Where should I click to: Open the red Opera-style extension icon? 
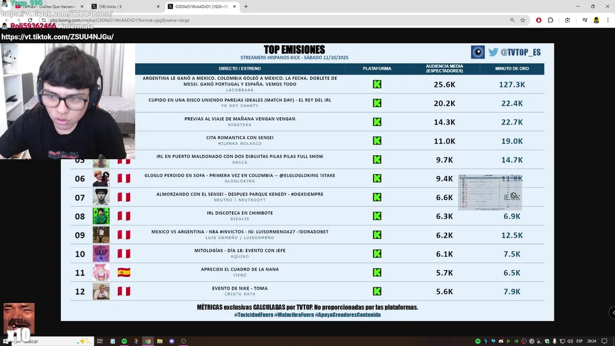539,20
